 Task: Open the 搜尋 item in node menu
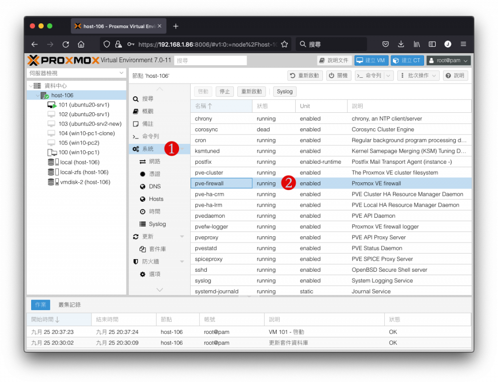147,99
